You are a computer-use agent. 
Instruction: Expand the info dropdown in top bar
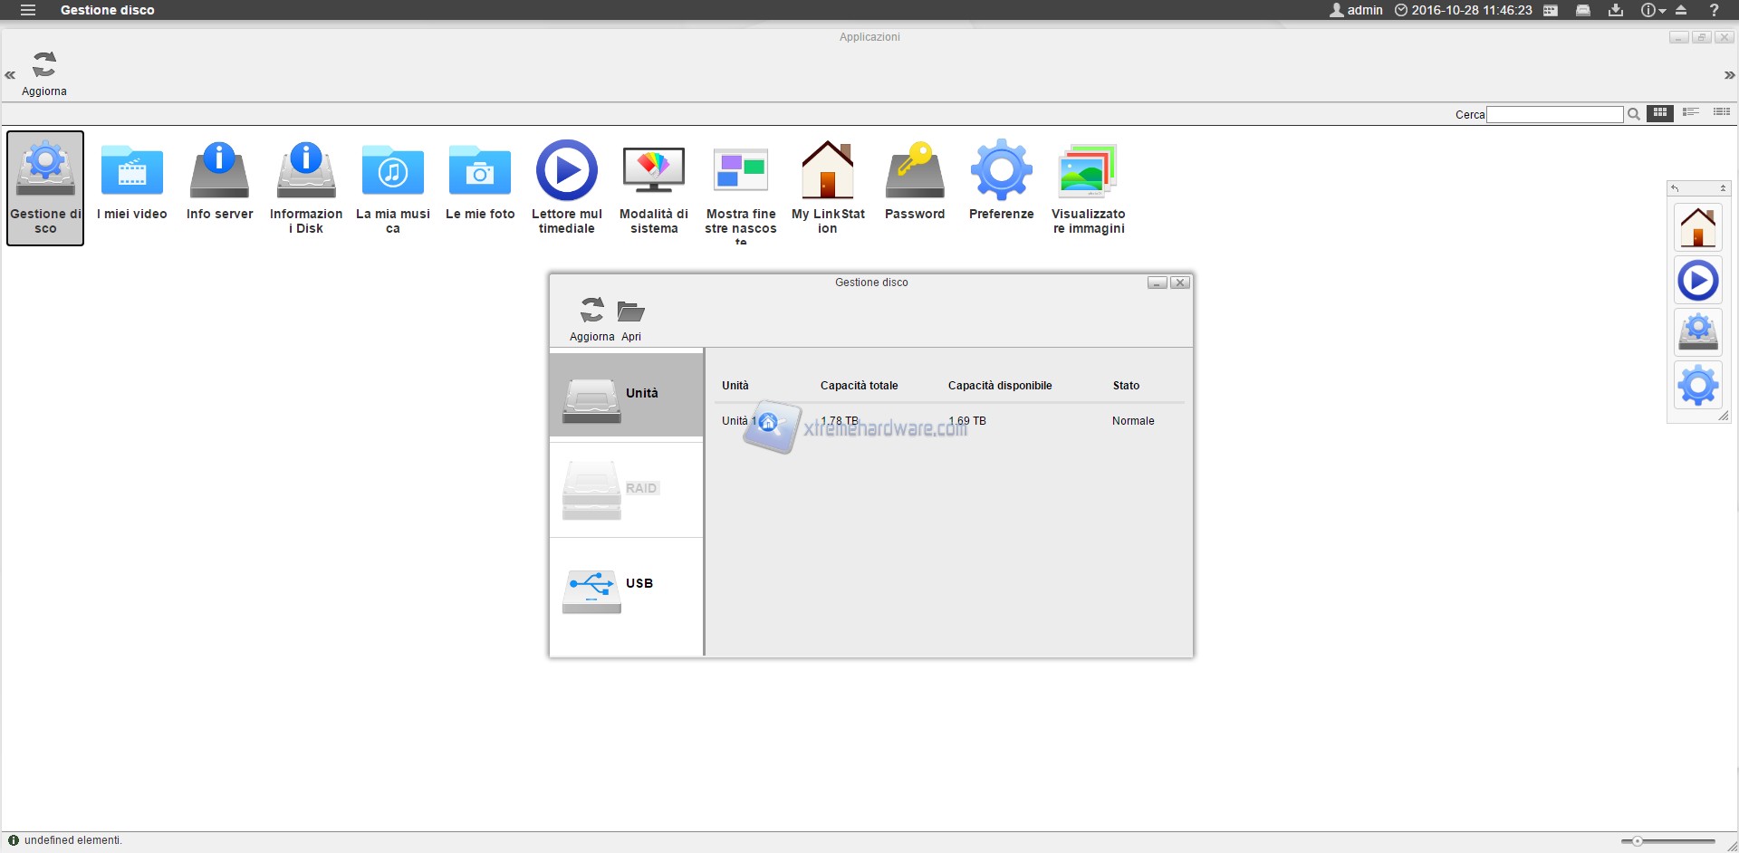(x=1653, y=10)
